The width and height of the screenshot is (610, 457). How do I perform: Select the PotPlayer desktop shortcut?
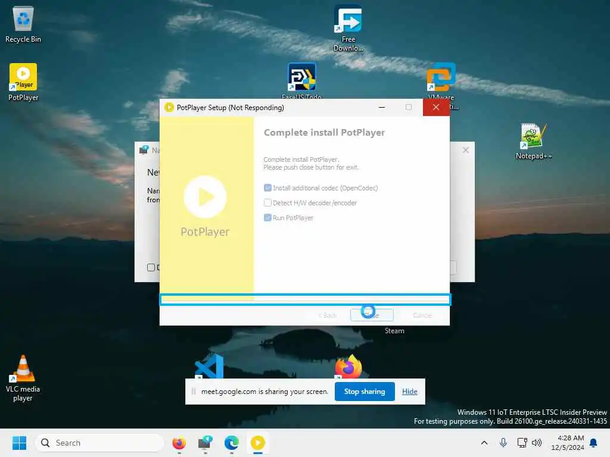tap(23, 82)
